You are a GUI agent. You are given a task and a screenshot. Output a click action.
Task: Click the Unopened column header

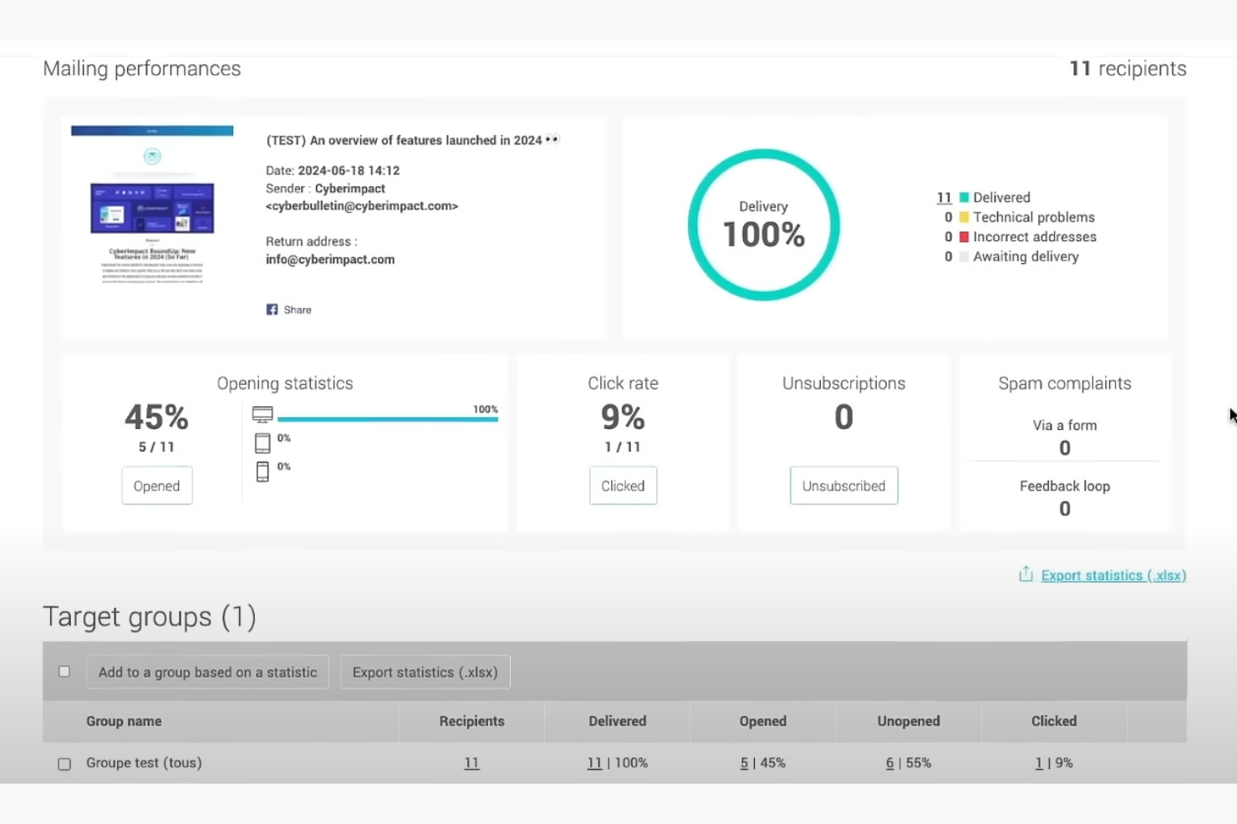pyautogui.click(x=909, y=721)
